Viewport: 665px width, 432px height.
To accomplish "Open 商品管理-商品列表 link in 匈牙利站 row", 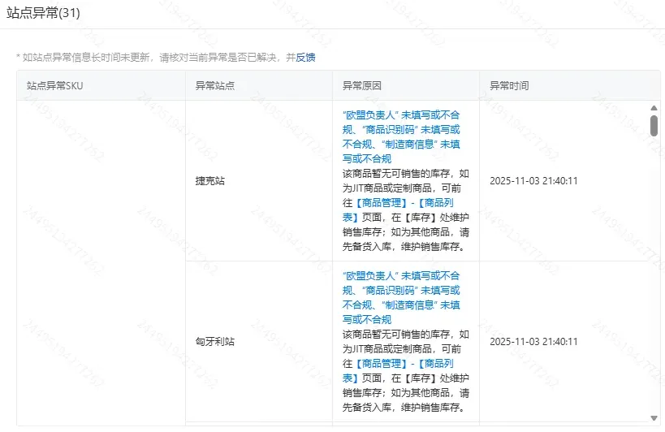I will pyautogui.click(x=398, y=370).
